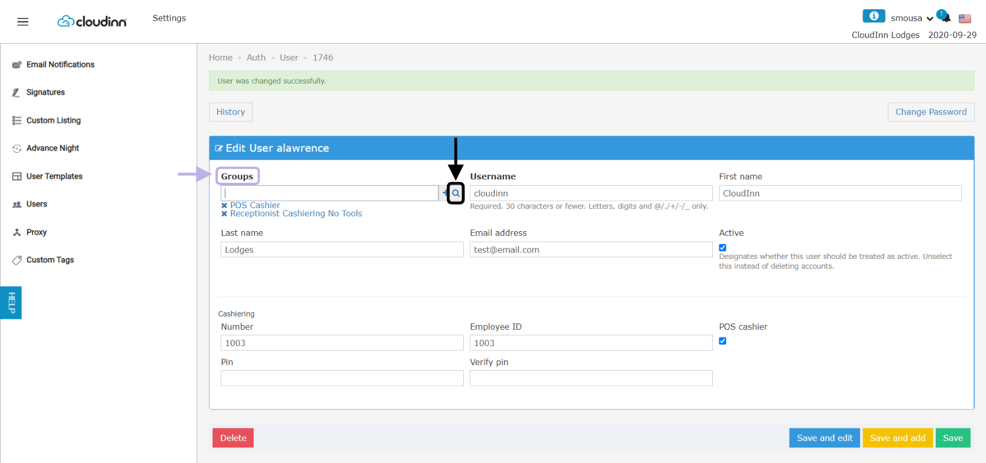This screenshot has height=463, width=986.
Task: Go to Home breadcrumb
Action: point(221,58)
